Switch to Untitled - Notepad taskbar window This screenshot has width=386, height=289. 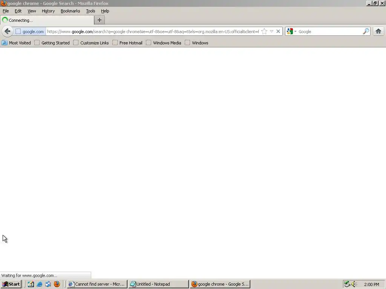[x=159, y=284]
